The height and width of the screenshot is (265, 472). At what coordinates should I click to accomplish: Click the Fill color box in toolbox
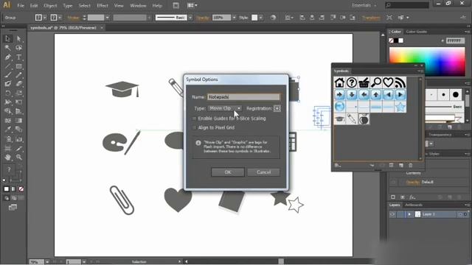[x=9, y=169]
